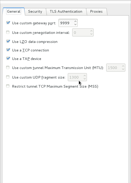
Task: Enable custom tunnel MTU checkbox
Action: [x=8, y=67]
